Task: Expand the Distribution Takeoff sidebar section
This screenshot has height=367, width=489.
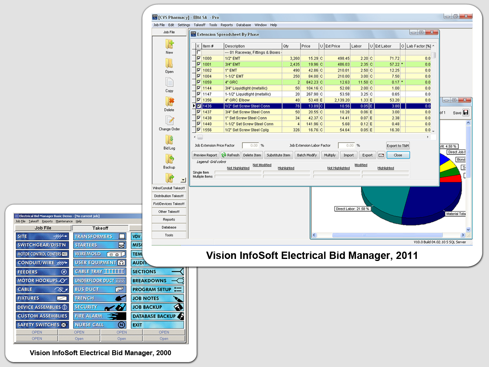Action: tap(169, 196)
